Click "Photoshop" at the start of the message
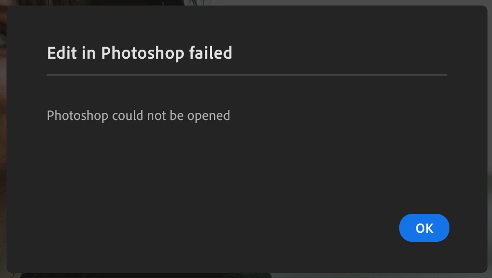492x278 pixels. (x=78, y=116)
